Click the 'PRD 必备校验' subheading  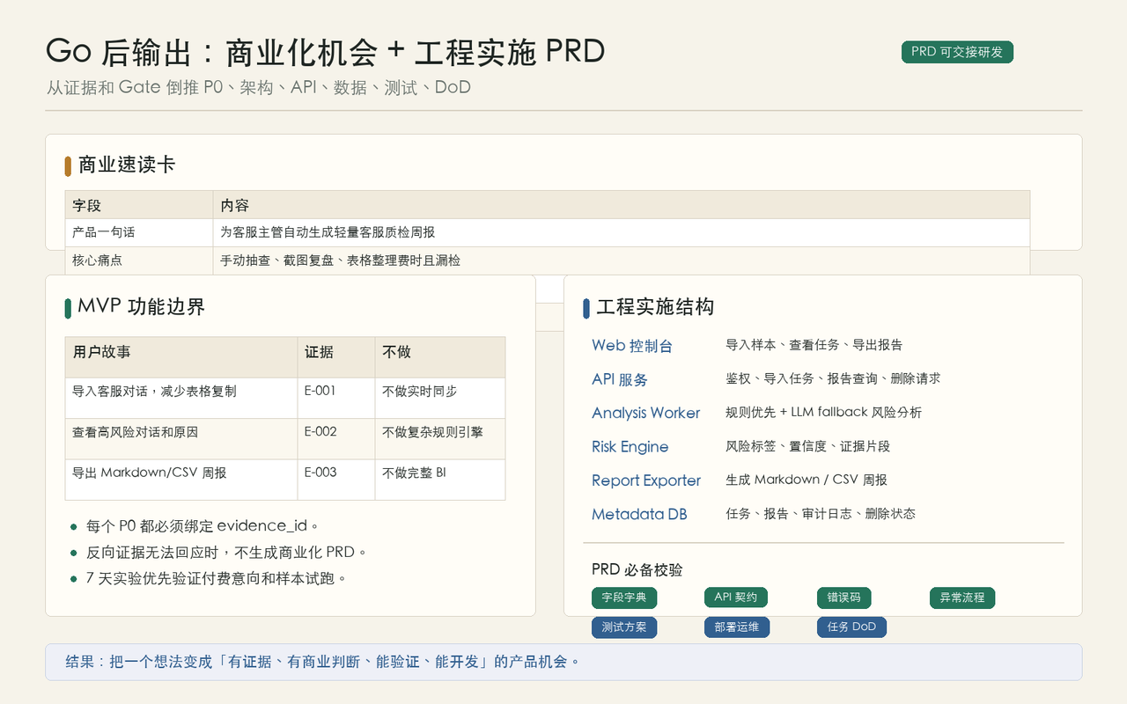point(637,569)
